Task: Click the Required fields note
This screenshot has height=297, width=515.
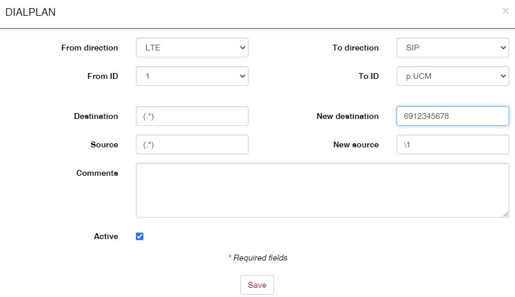Action: (258, 258)
